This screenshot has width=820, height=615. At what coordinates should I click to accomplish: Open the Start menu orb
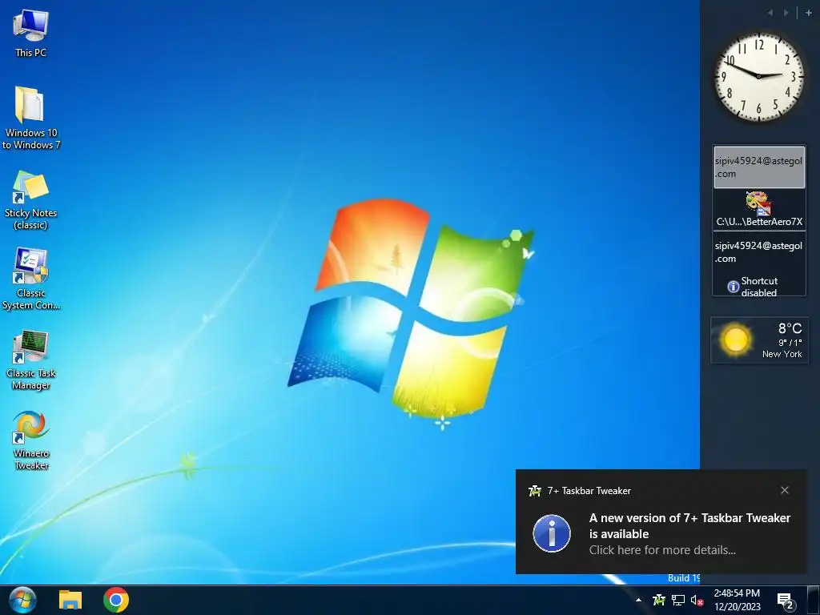pos(22,600)
